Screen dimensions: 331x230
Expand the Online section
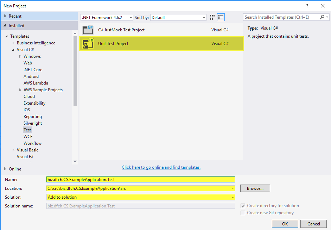5,169
